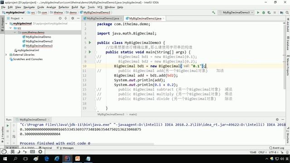Open Project Structure from the toolbar
The width and height of the screenshot is (290, 163).
click(x=281, y=12)
